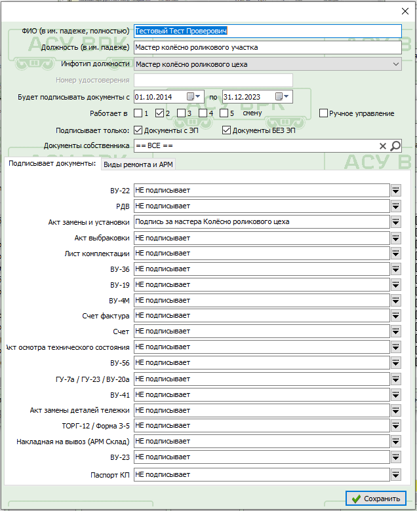
Task: Enable Ручное управление checkbox
Action: [x=323, y=113]
